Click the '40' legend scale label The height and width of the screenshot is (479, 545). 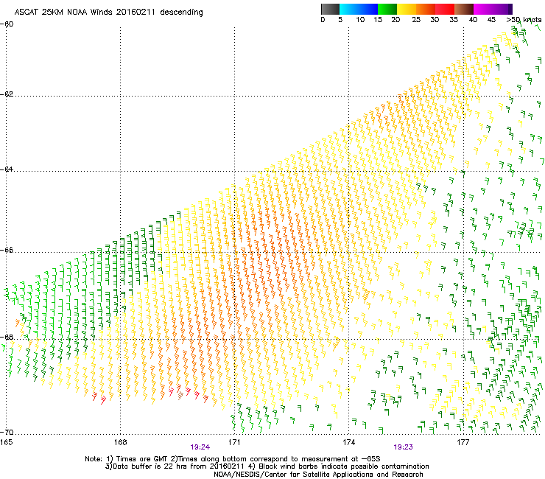[473, 20]
